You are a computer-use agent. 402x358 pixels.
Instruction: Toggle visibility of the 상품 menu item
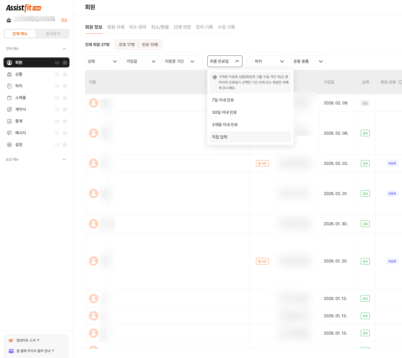[57, 74]
